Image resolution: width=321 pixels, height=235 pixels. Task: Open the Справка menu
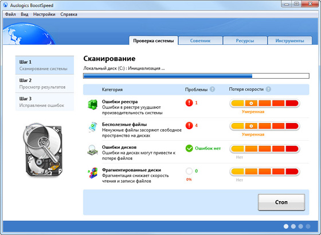coord(69,14)
